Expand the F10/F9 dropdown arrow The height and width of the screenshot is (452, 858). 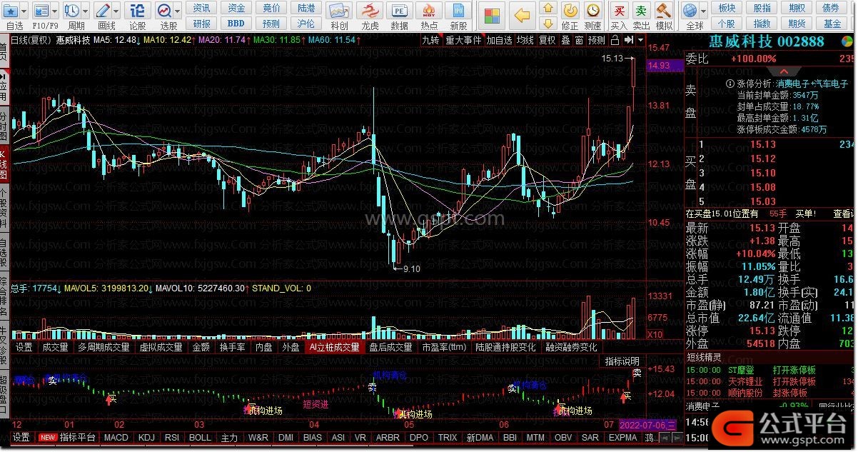point(55,11)
